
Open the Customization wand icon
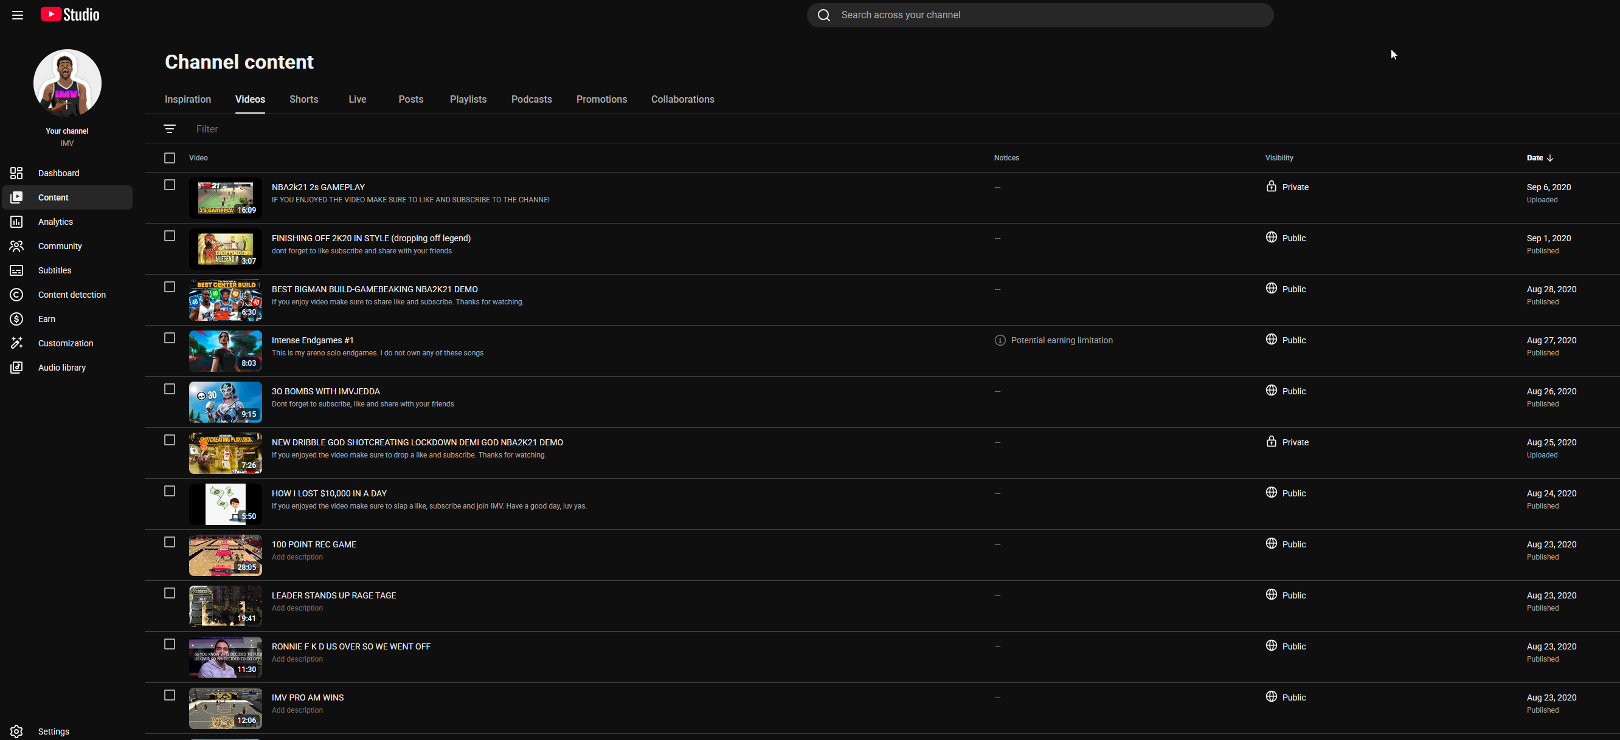click(x=16, y=343)
